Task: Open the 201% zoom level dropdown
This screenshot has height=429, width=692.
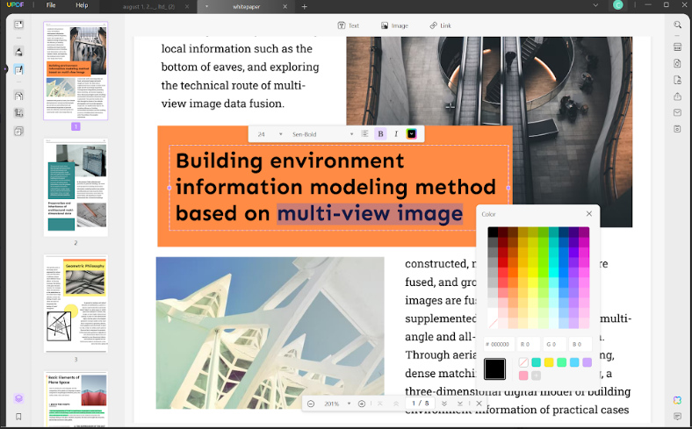Action: 337,404
